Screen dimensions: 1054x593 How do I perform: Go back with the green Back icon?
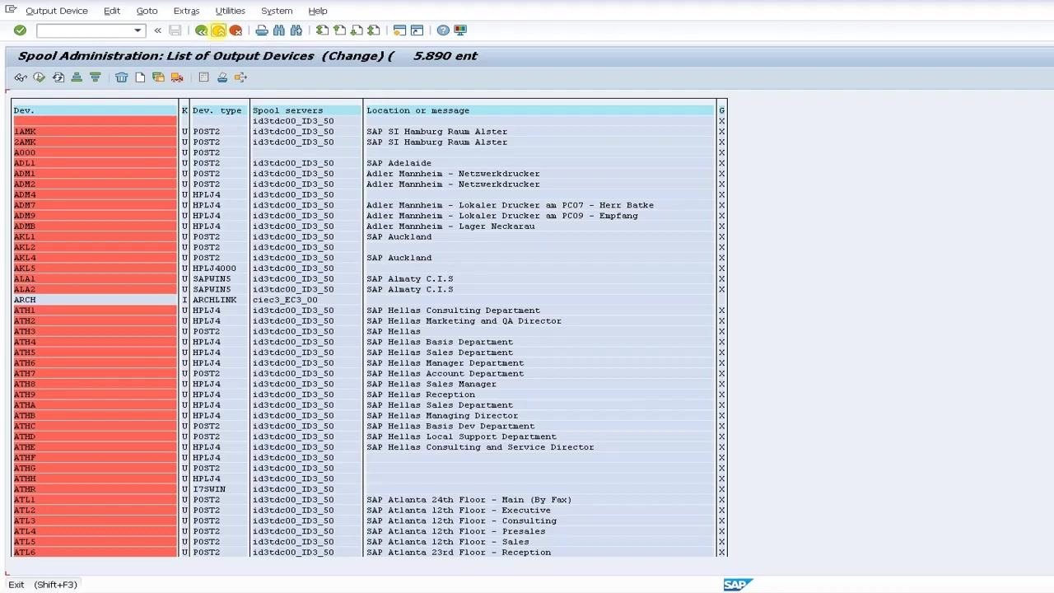pos(202,30)
